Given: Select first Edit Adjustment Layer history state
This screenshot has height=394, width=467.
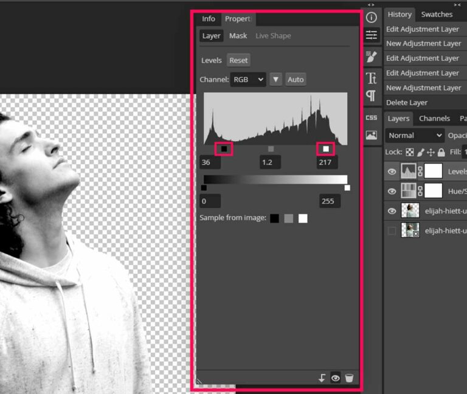Looking at the screenshot, I should click(425, 29).
